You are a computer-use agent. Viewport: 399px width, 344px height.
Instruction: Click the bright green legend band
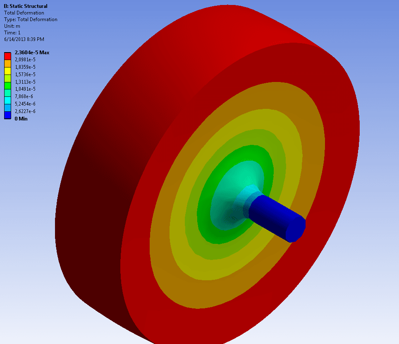[7, 86]
